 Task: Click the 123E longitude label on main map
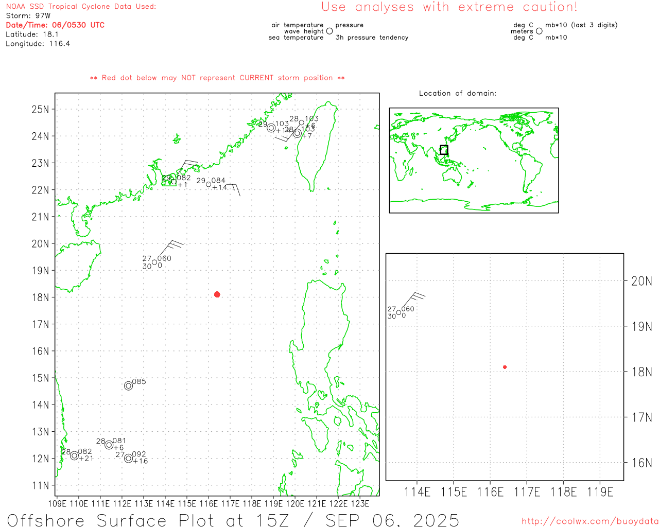360,503
